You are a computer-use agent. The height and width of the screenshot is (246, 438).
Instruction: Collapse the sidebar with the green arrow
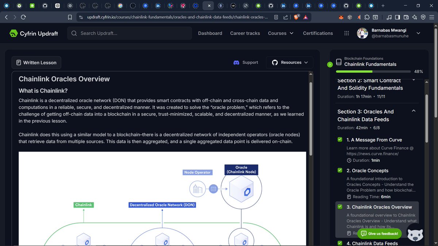330,65
